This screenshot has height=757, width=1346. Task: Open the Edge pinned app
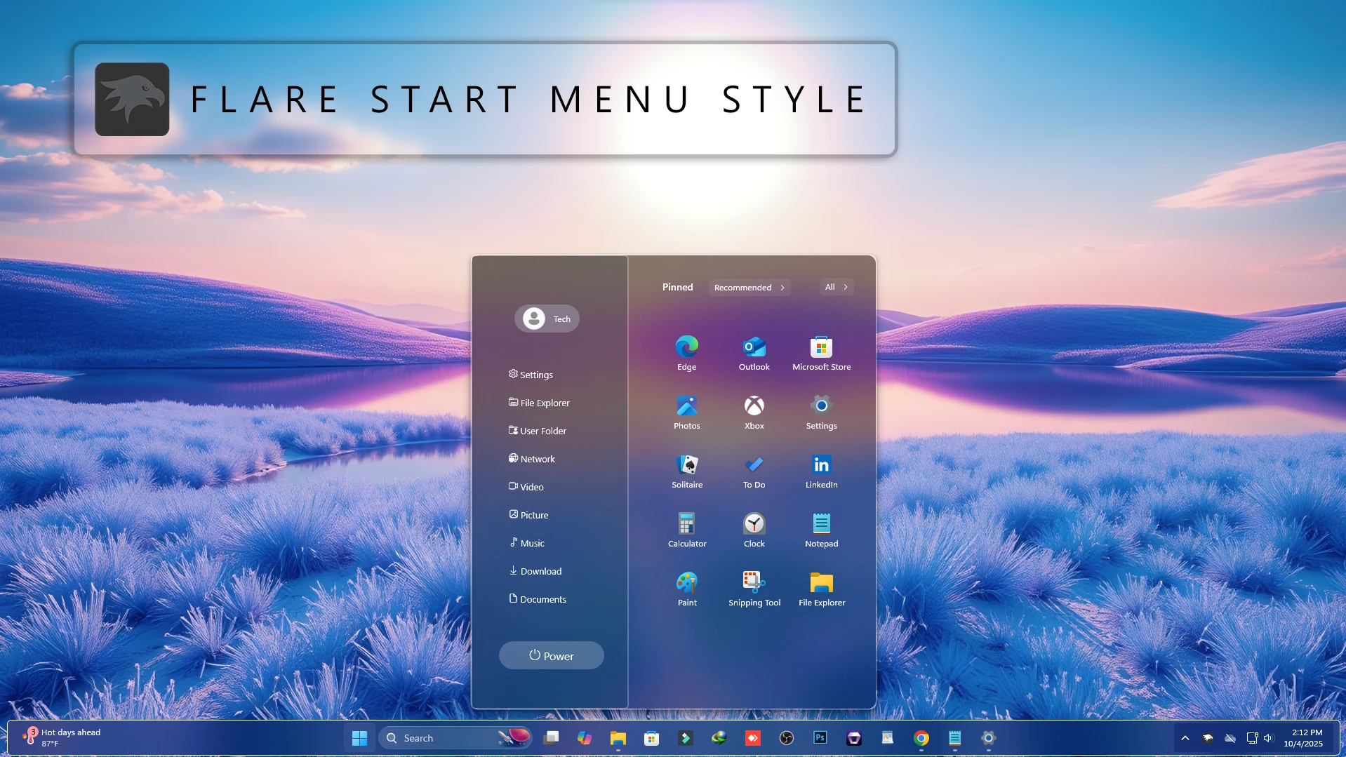click(x=686, y=352)
